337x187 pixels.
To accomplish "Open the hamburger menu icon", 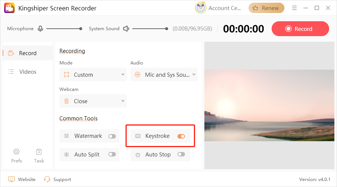I will pos(294,8).
